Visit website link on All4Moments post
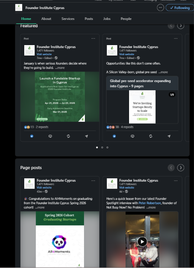Screen dimensions: 194x268 44,187
